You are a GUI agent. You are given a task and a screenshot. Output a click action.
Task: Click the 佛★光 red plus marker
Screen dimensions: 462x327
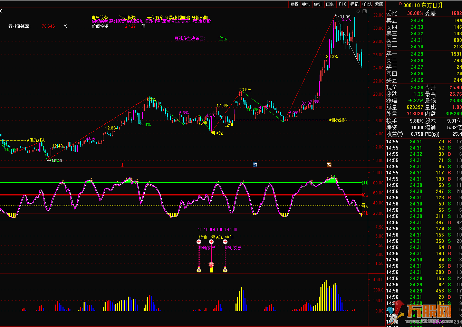[211, 242]
